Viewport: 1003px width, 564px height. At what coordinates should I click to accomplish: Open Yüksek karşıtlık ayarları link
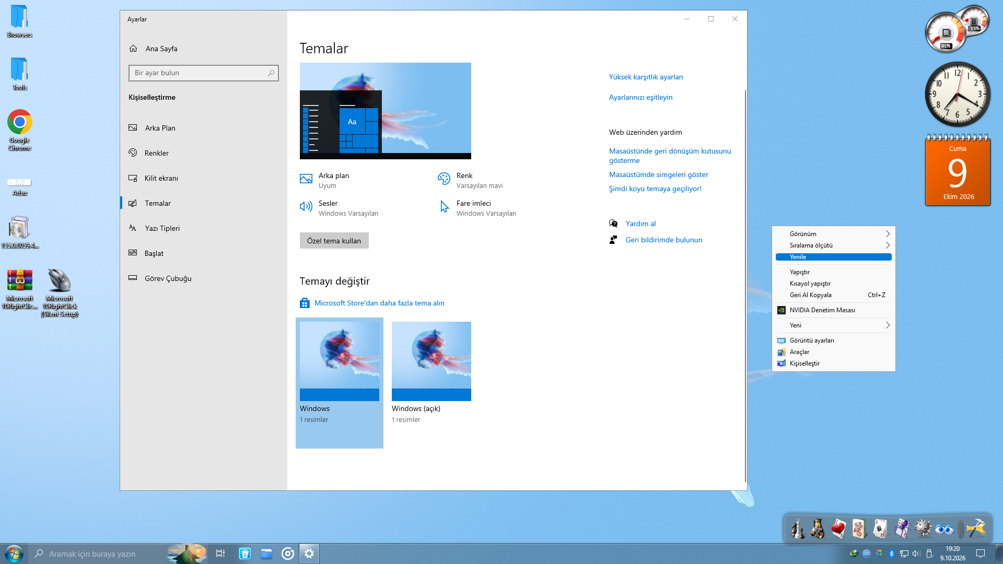pos(646,77)
